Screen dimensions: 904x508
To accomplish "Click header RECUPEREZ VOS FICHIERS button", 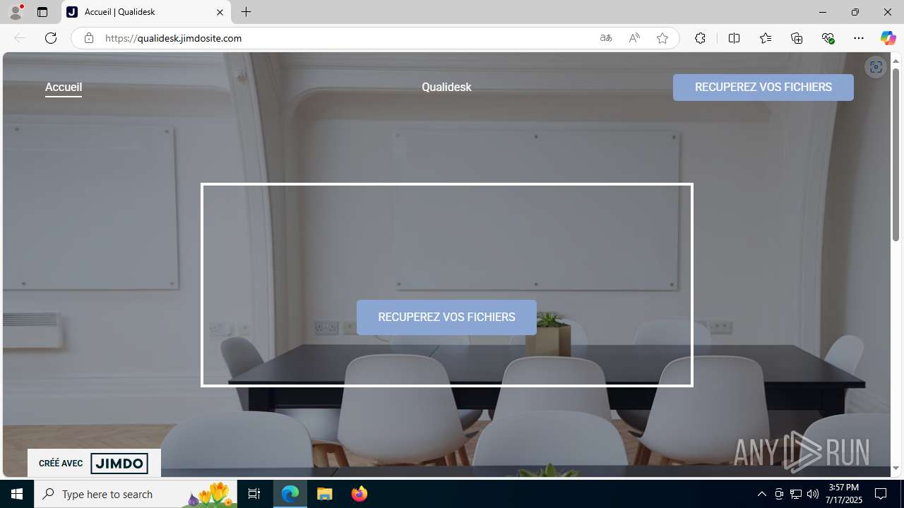I will click(763, 87).
